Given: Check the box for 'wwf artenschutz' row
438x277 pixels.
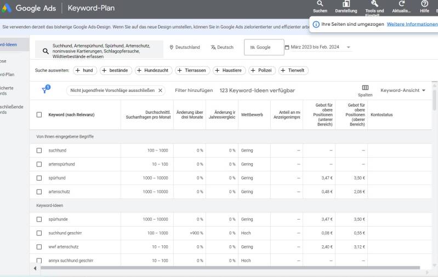Looking at the screenshot, I should click(39, 247).
